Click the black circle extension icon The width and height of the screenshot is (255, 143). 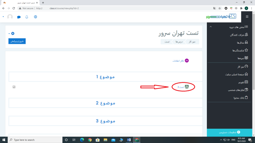(226, 8)
